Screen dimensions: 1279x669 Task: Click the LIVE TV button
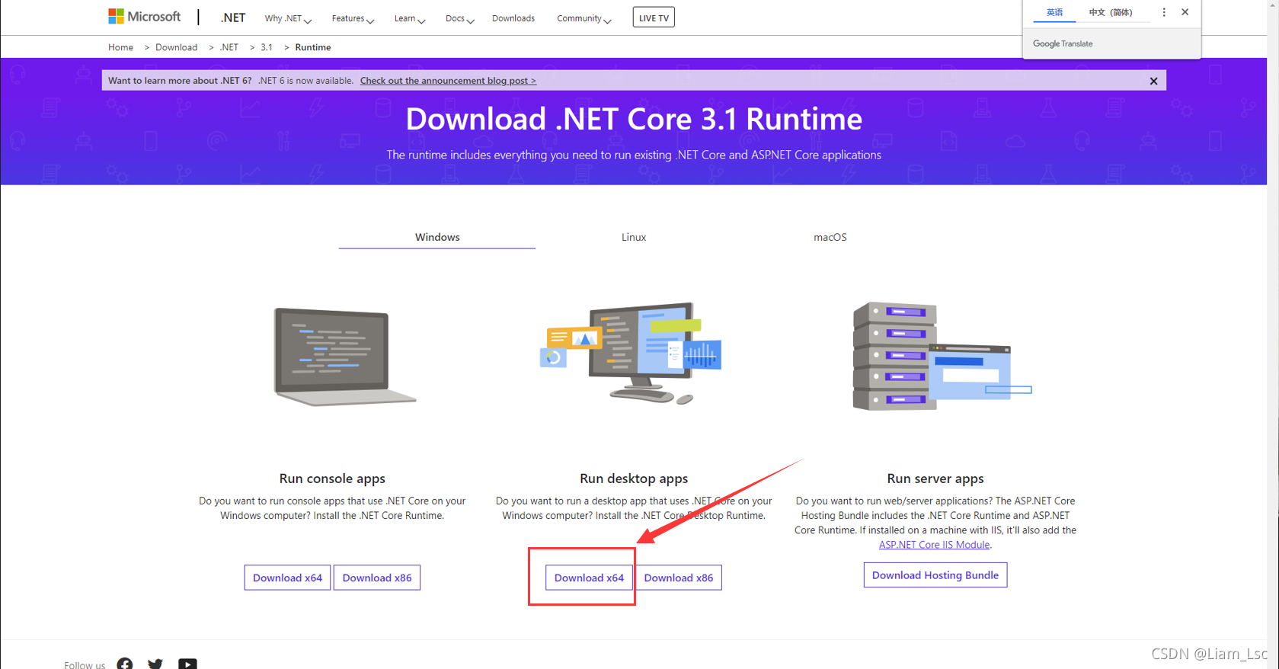coord(654,18)
